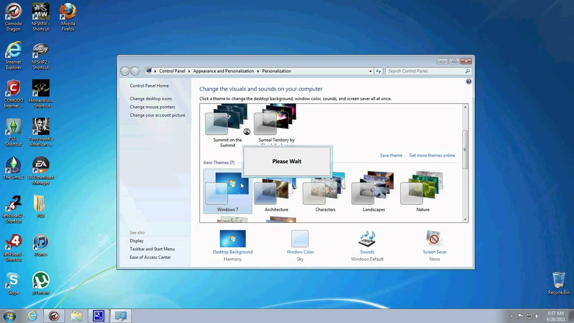Screen dimensions: 574x323
Task: Open The Sims 2 desktop icon
Action: 13,169
